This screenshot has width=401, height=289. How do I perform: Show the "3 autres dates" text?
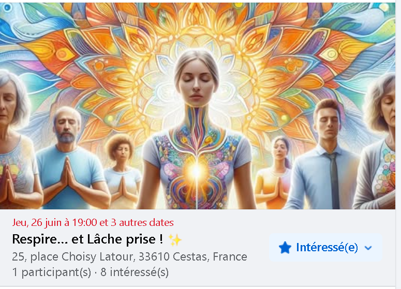142,222
